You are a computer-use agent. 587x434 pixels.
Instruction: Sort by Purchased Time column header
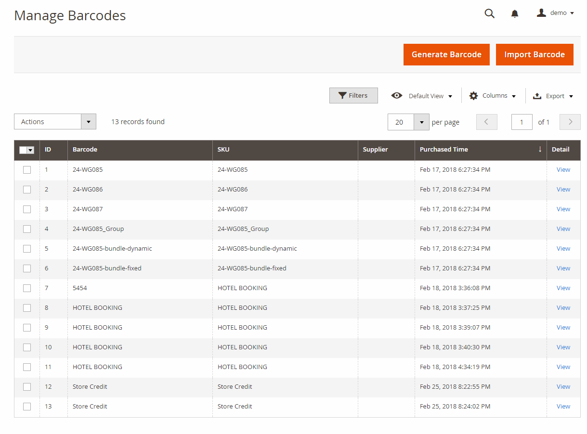[481, 150]
